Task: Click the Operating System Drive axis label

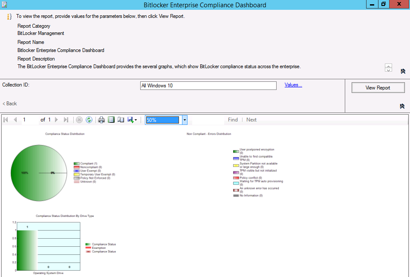Action: pos(48,273)
